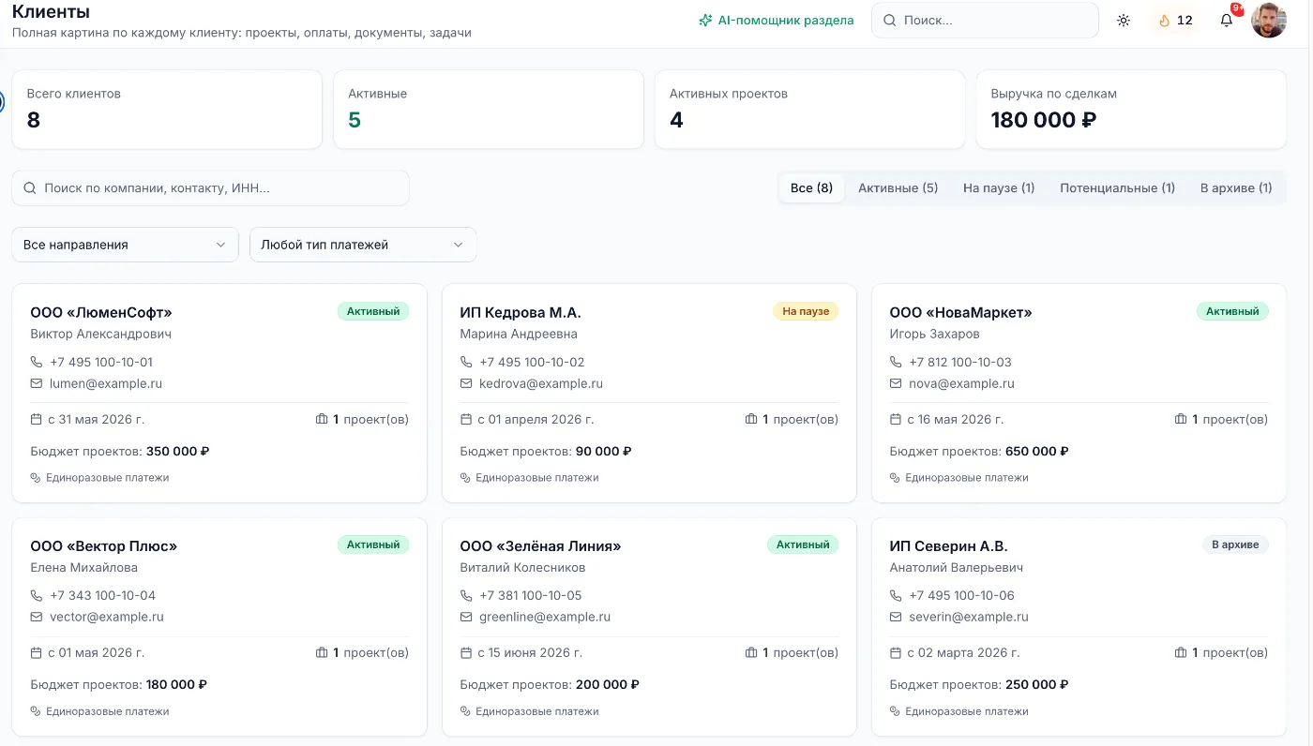
Task: Click the phone icon on ООО «НоваМаркет» card
Action: 896,362
